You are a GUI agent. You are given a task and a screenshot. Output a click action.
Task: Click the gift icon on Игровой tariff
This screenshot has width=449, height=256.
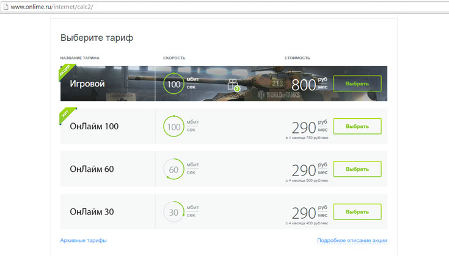coord(232,85)
